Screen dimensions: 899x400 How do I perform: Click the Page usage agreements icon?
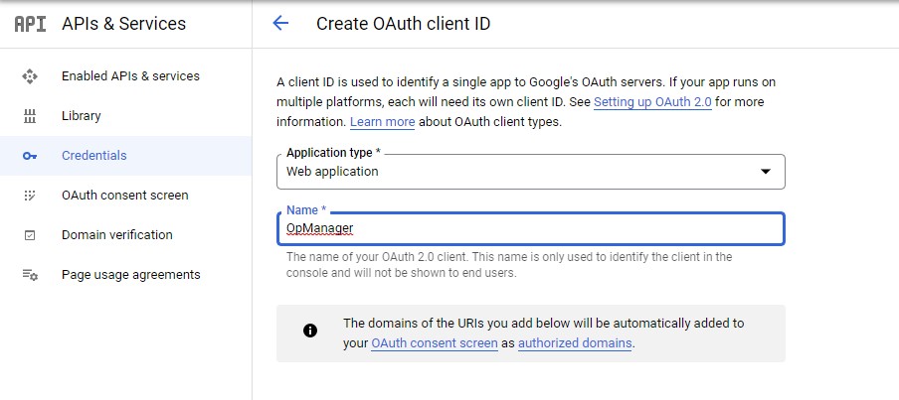tap(30, 275)
